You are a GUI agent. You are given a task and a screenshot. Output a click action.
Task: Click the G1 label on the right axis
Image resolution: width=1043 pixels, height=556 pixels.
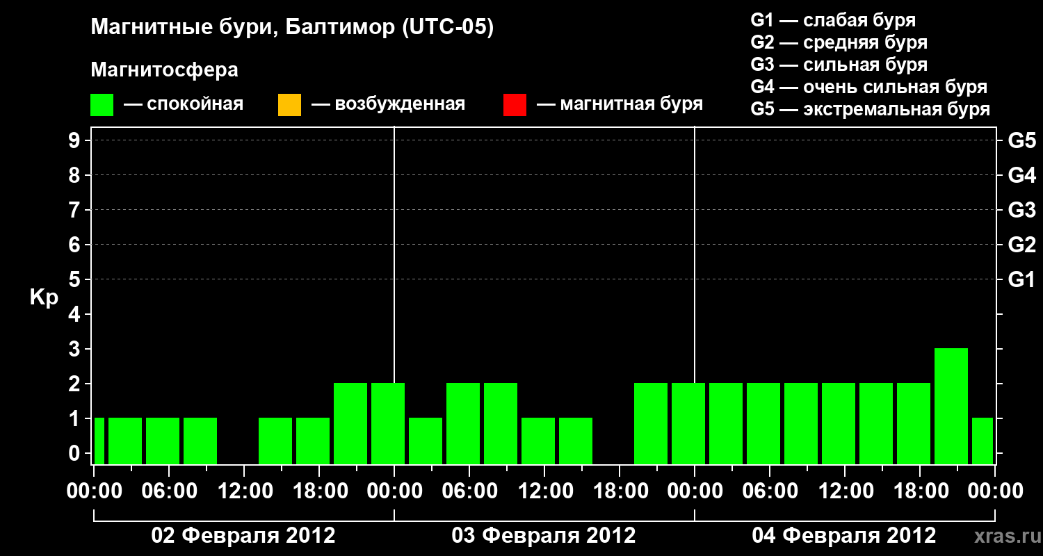(1021, 279)
